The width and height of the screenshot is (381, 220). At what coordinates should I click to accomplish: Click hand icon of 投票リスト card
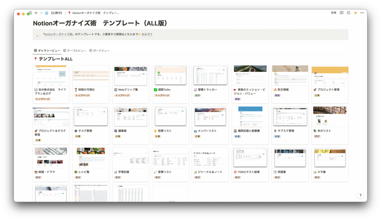(155, 131)
